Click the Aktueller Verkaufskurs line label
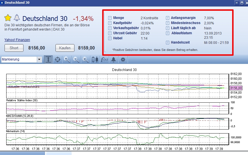Image resolution: width=248 pixels, height=155 pixels. point(24,87)
